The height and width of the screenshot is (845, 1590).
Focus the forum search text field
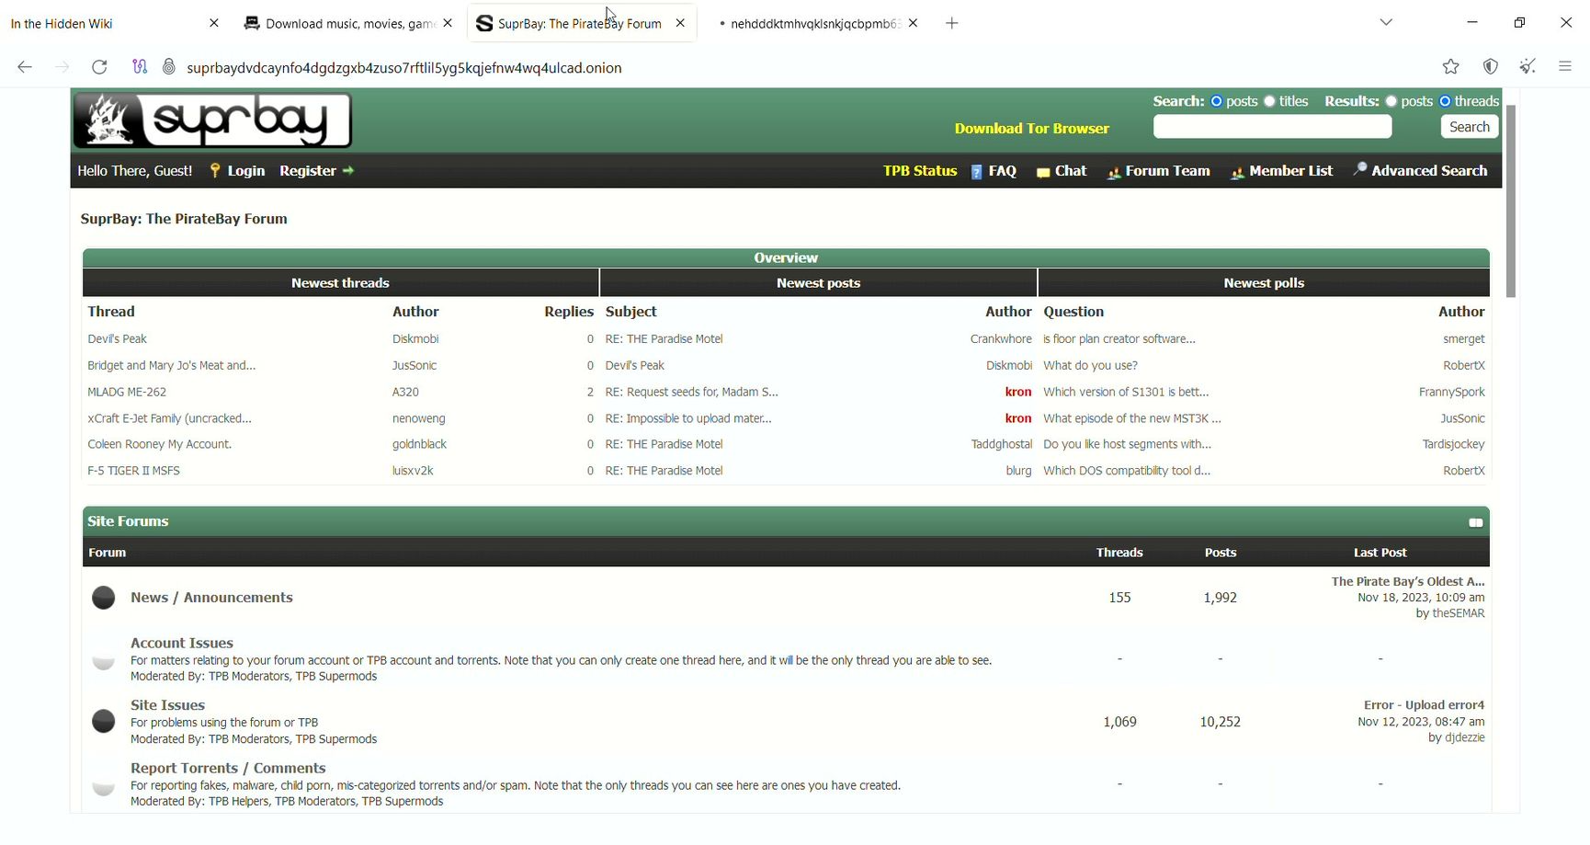pos(1272,127)
